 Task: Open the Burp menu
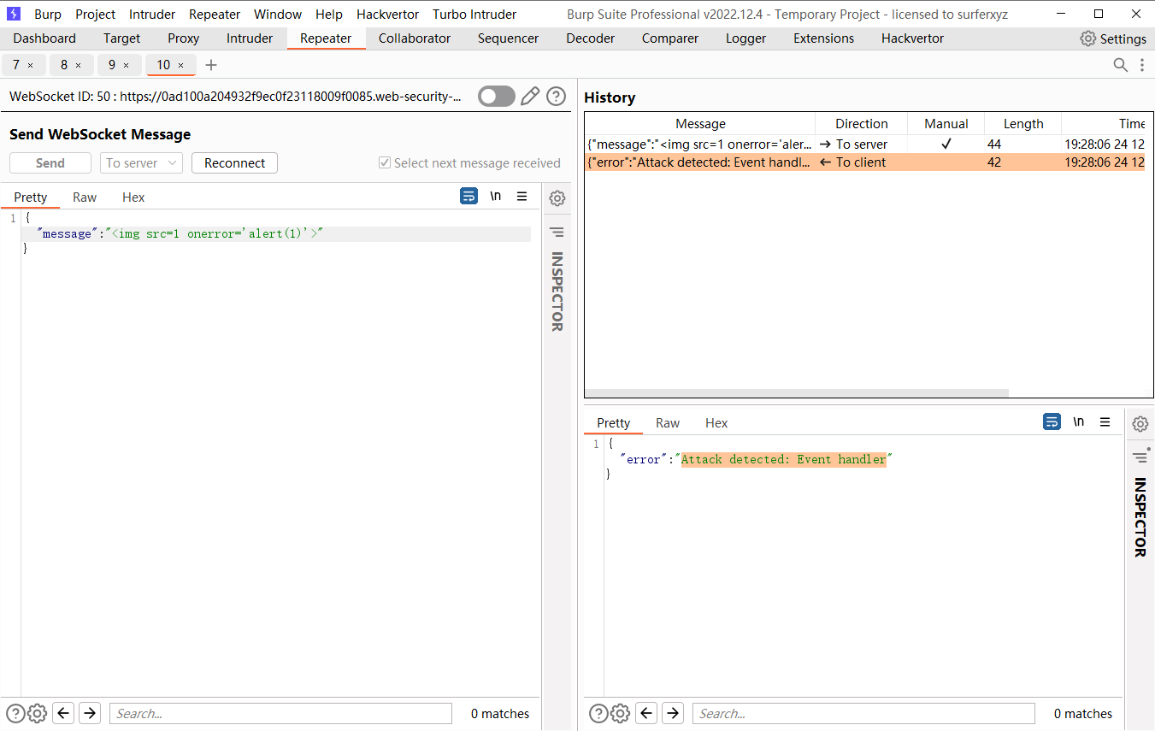coord(48,14)
